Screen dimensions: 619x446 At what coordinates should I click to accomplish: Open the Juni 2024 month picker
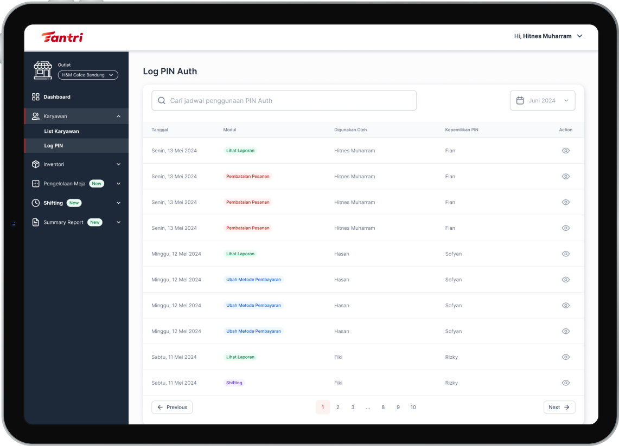(x=543, y=101)
